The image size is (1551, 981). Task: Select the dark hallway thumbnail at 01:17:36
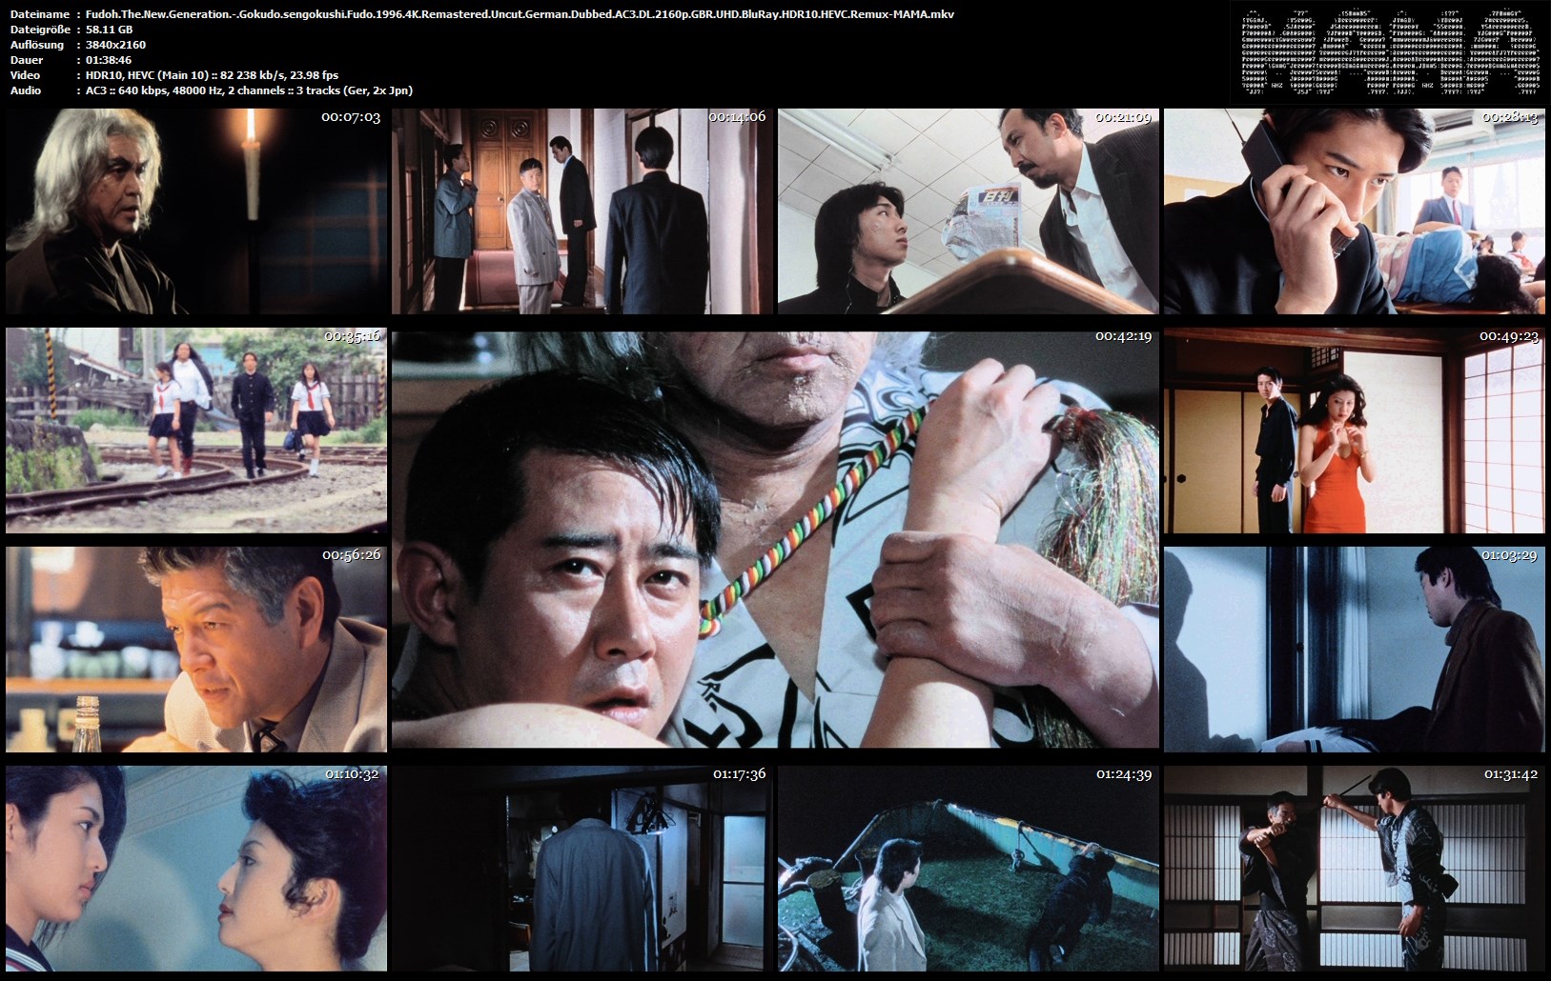582,869
